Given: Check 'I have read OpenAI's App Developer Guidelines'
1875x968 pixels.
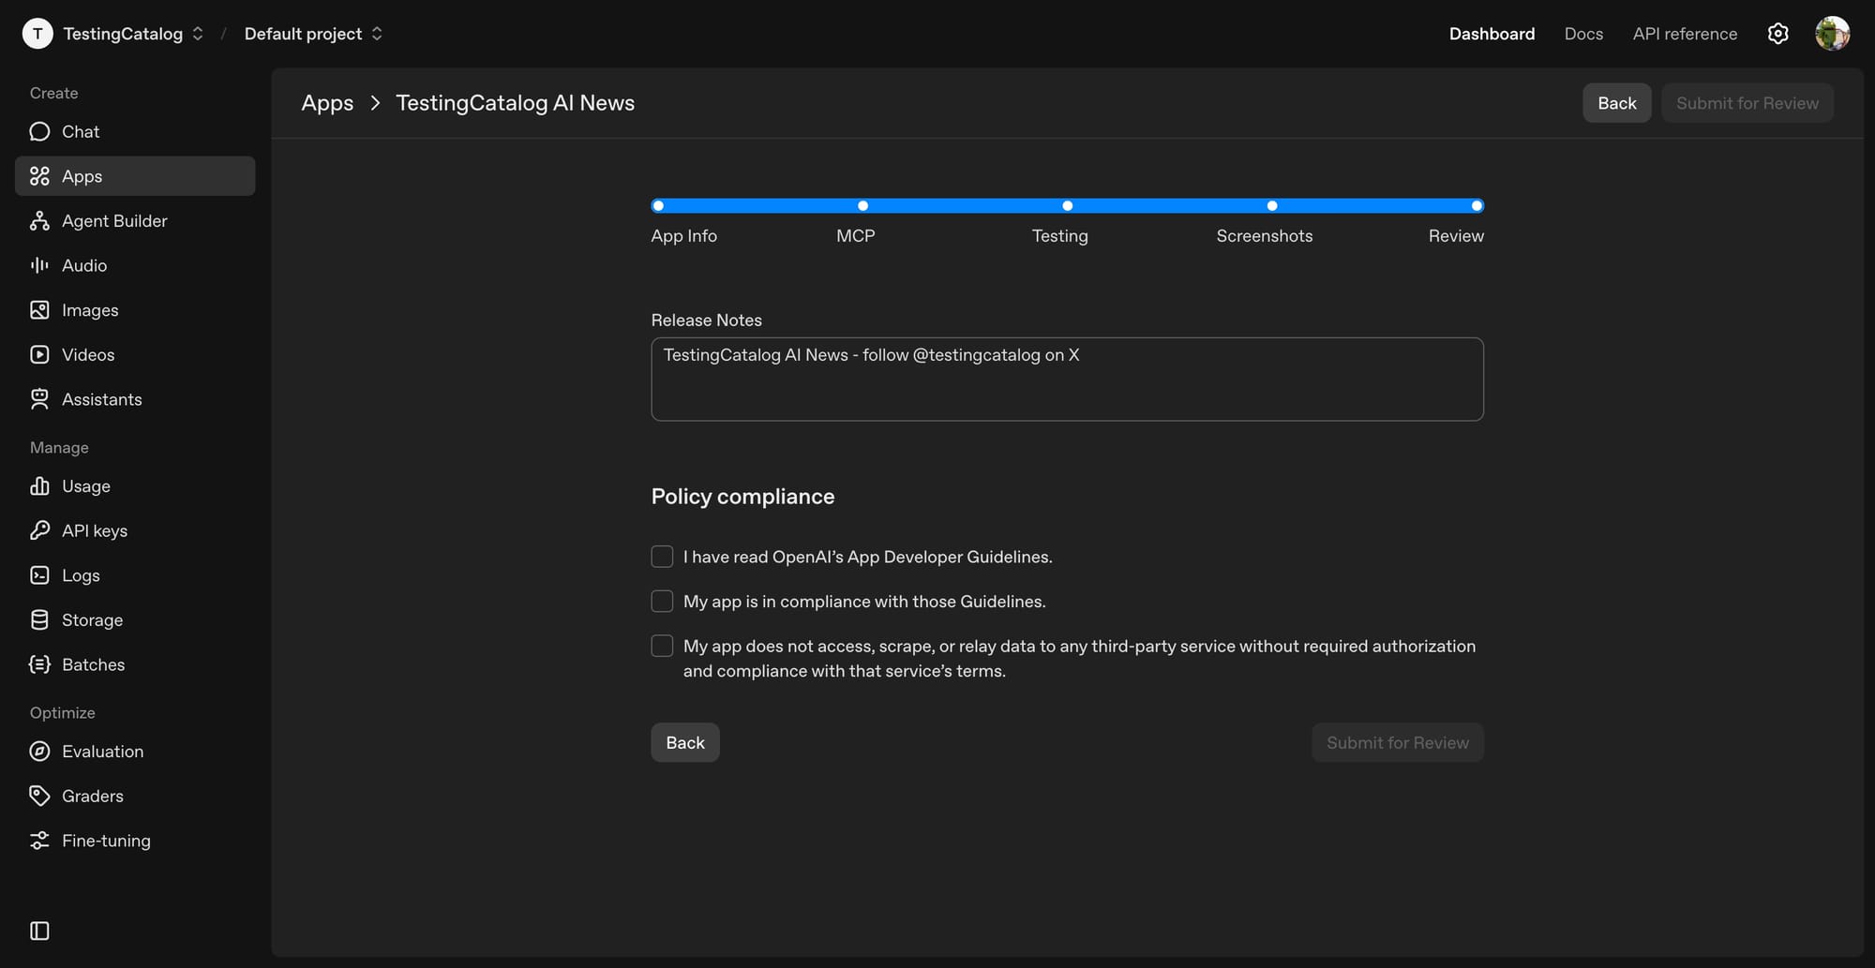Looking at the screenshot, I should point(662,556).
